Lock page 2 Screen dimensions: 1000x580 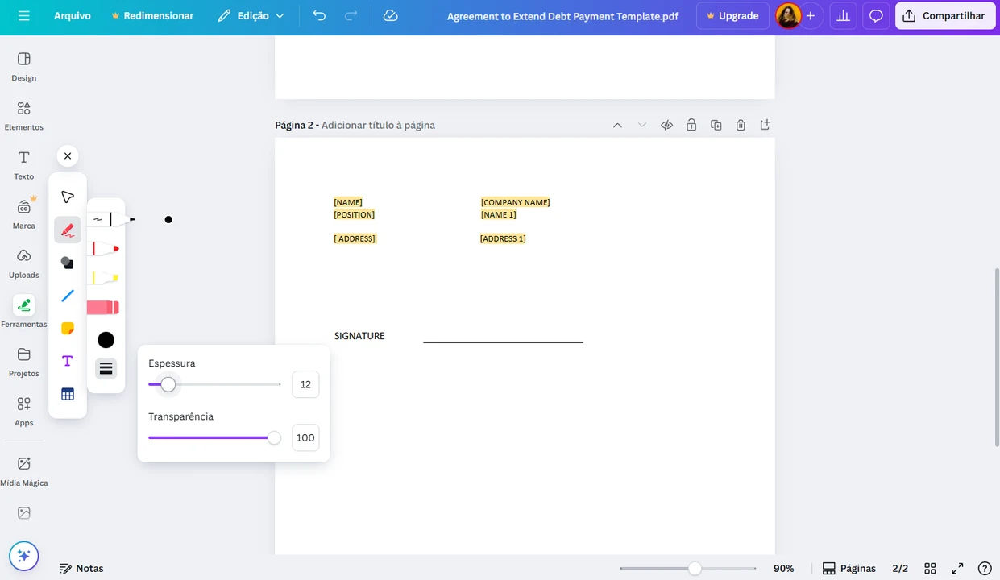click(x=691, y=125)
